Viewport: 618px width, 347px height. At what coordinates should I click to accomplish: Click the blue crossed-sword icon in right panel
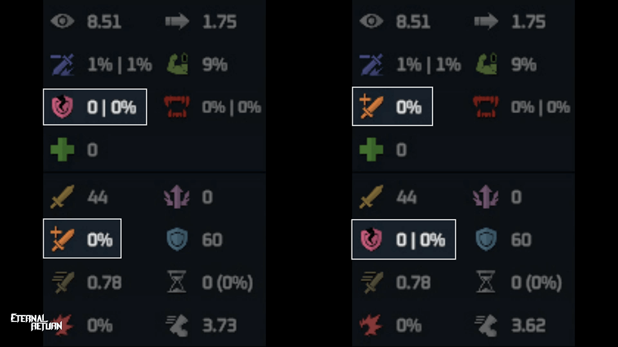(371, 64)
